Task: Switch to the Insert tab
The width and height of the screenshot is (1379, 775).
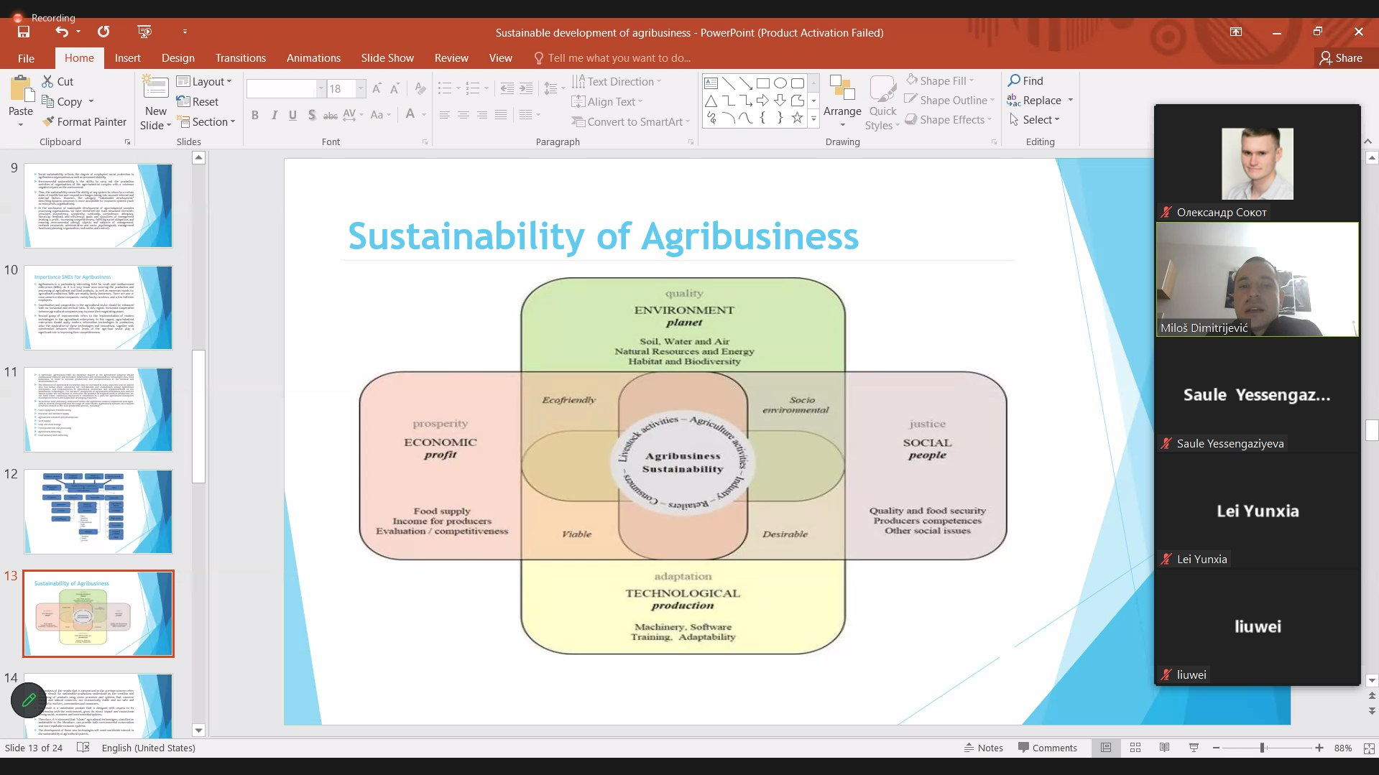Action: coord(127,58)
